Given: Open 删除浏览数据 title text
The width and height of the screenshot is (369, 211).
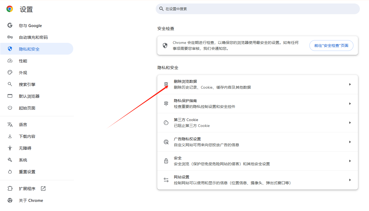Looking at the screenshot, I should tap(185, 81).
